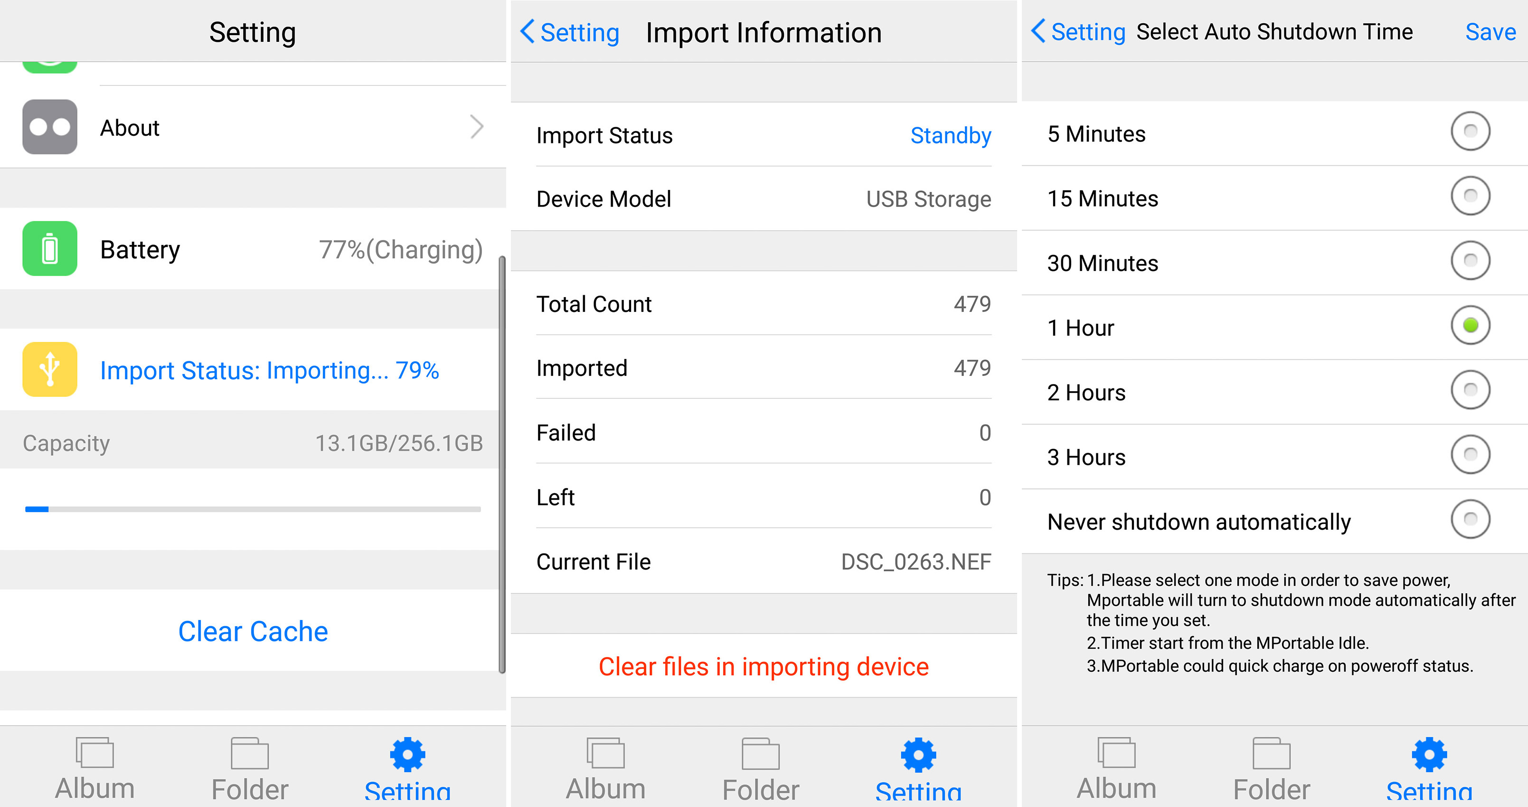Open Album tab in Import Information screen
This screenshot has height=807, width=1528.
click(605, 769)
